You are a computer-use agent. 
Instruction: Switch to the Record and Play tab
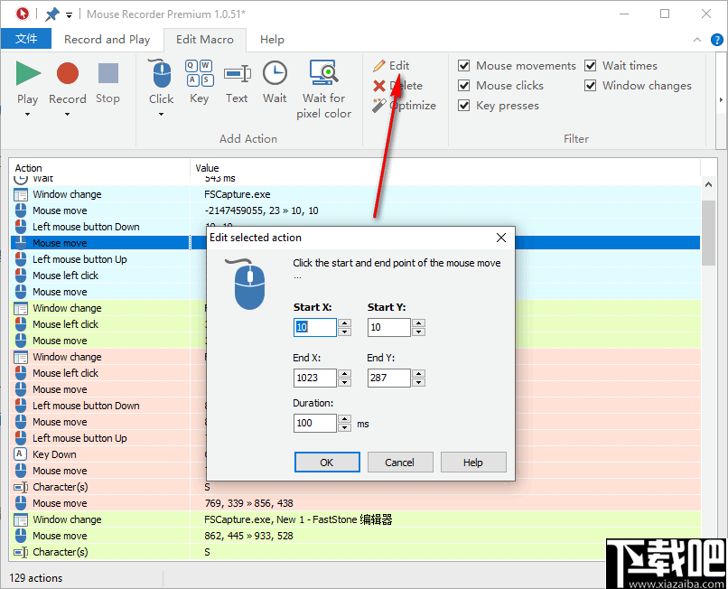[107, 39]
